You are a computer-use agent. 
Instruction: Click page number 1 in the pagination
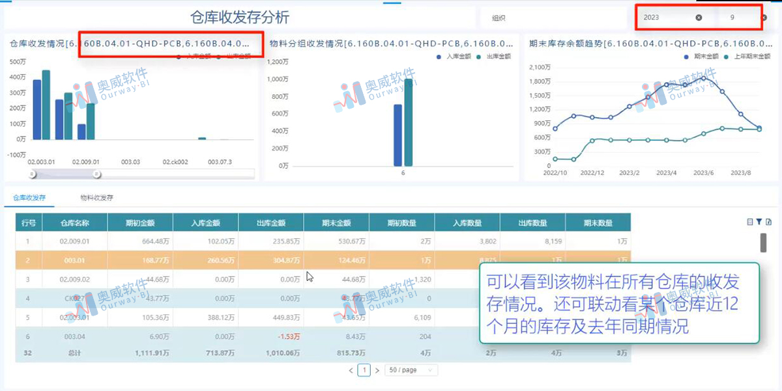(x=364, y=370)
